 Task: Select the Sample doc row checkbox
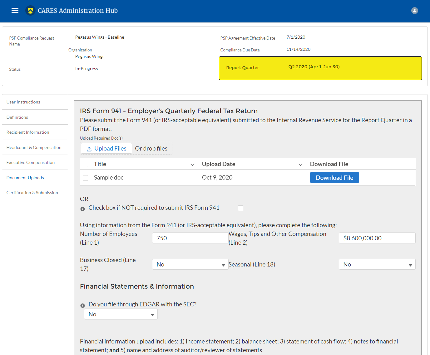pyautogui.click(x=85, y=178)
